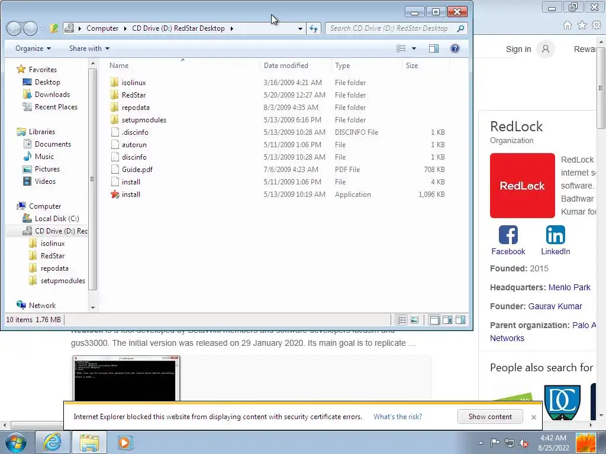This screenshot has width=606, height=454.
Task: Click the Explorer Back navigation button
Action: [14, 28]
